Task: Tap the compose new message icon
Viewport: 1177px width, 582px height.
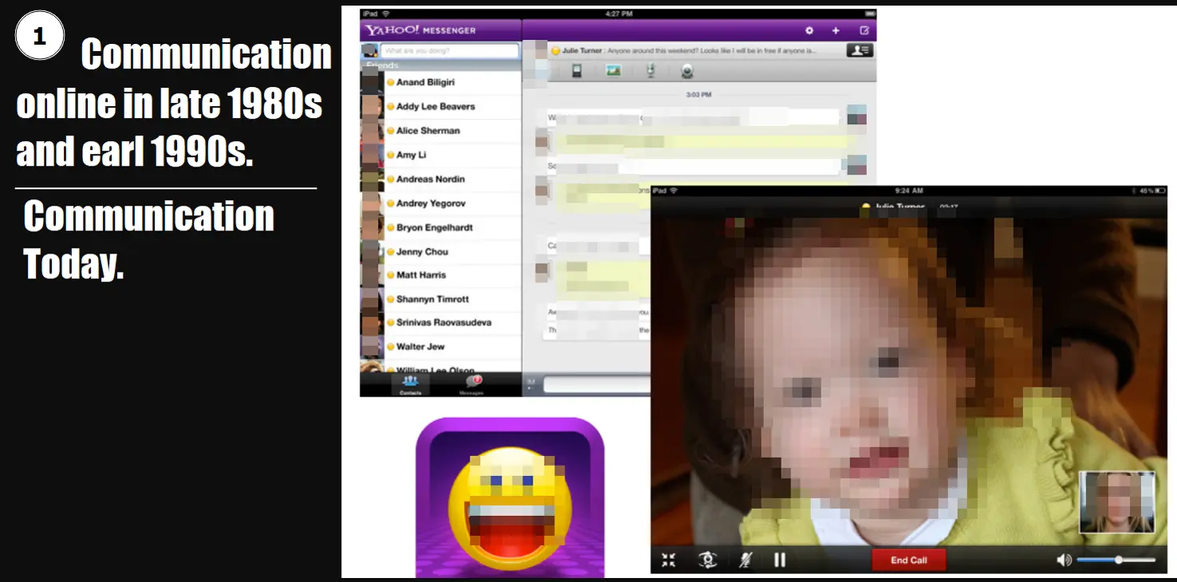Action: (x=864, y=30)
